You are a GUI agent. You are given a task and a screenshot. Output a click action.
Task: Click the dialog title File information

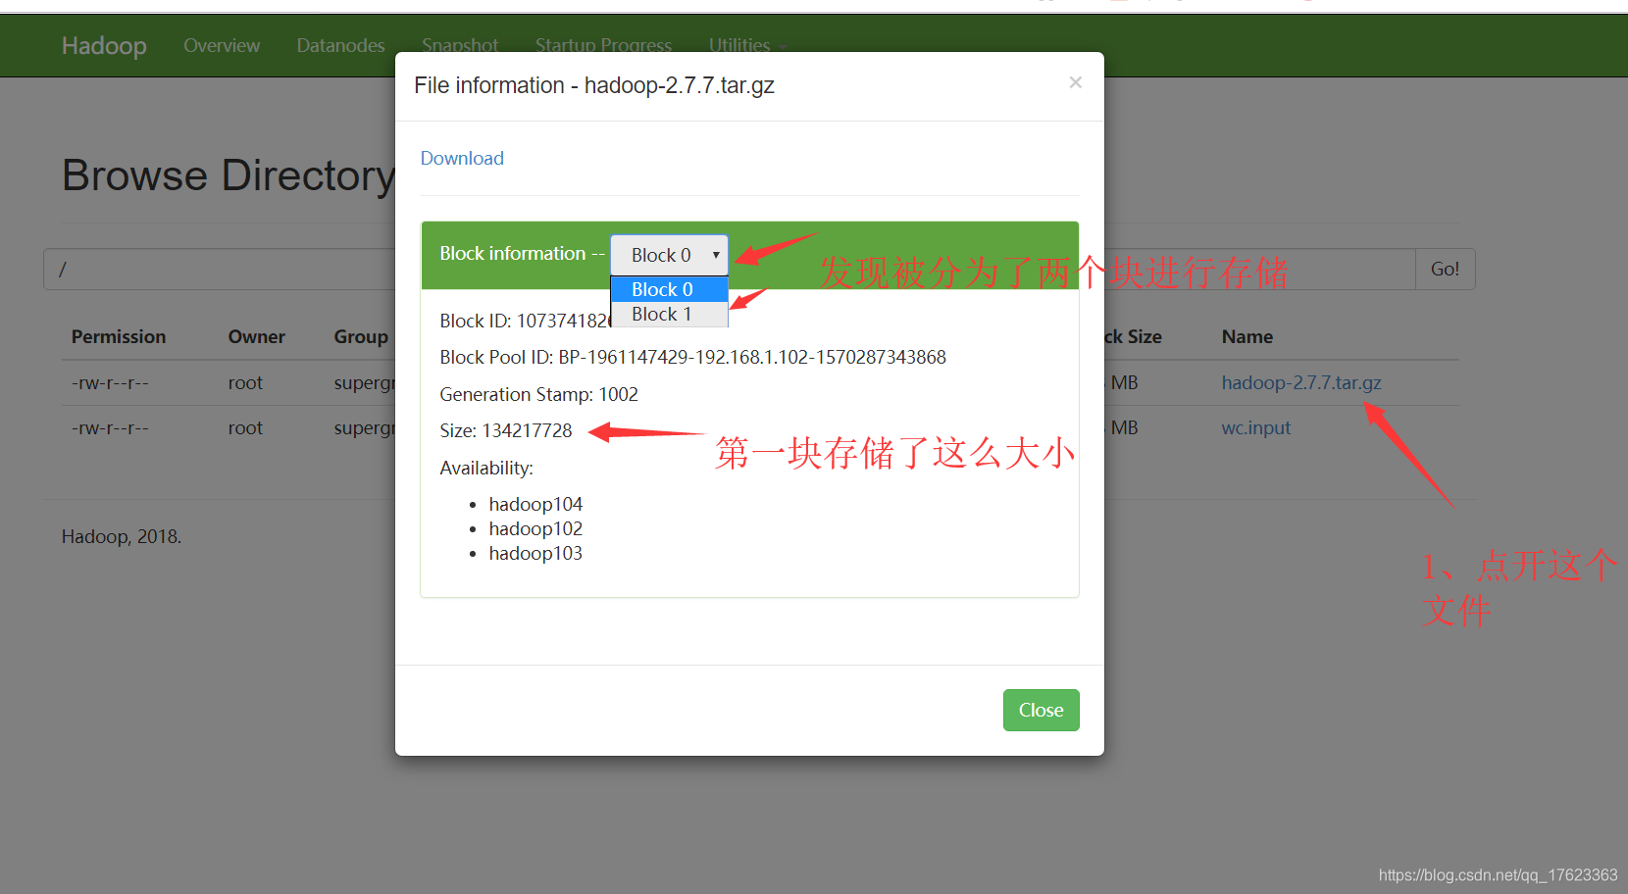pyautogui.click(x=594, y=85)
